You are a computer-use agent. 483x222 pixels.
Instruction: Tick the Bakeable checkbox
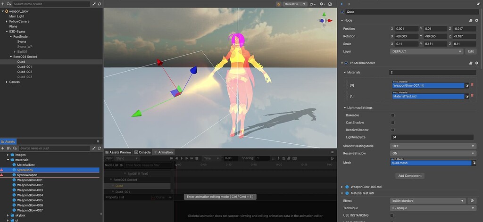point(392,115)
